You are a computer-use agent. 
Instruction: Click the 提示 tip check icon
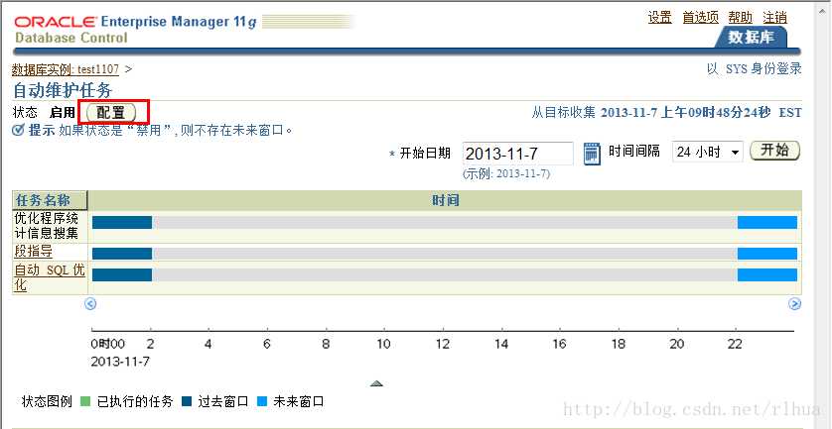pyautogui.click(x=18, y=130)
